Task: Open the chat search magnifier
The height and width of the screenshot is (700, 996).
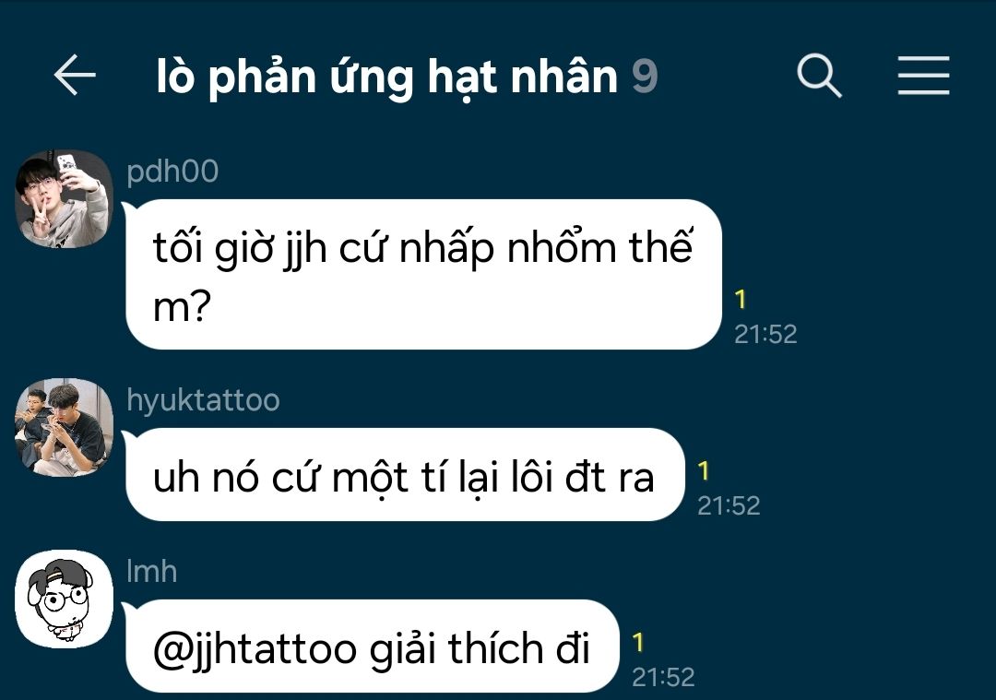Action: pos(819,76)
